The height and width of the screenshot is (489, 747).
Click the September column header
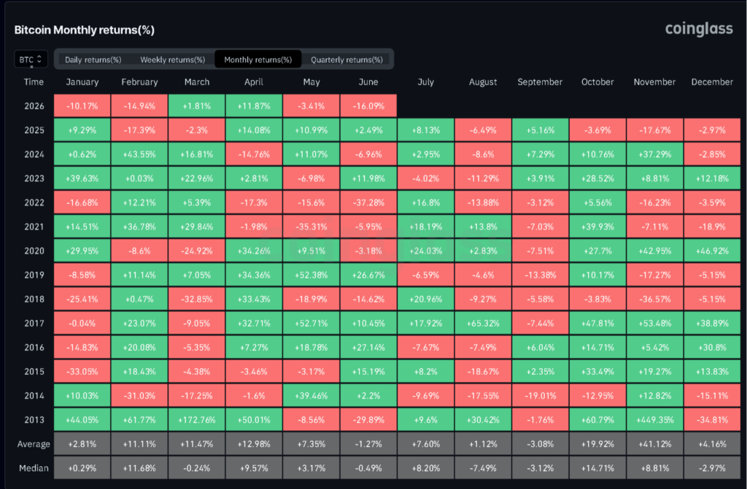click(541, 82)
